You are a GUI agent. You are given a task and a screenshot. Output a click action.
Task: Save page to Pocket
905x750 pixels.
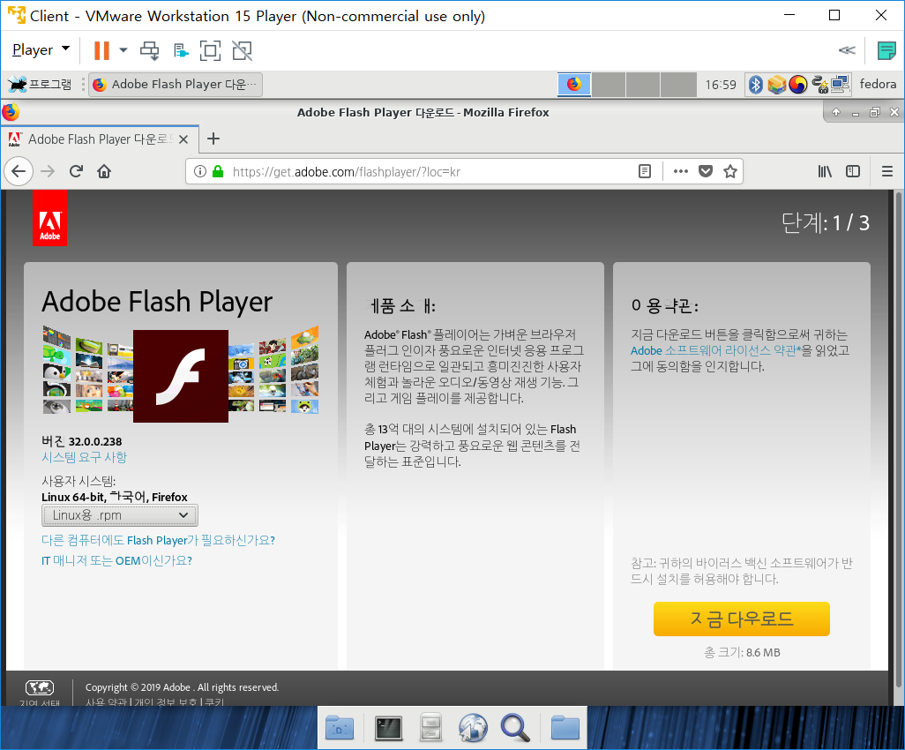point(706,171)
